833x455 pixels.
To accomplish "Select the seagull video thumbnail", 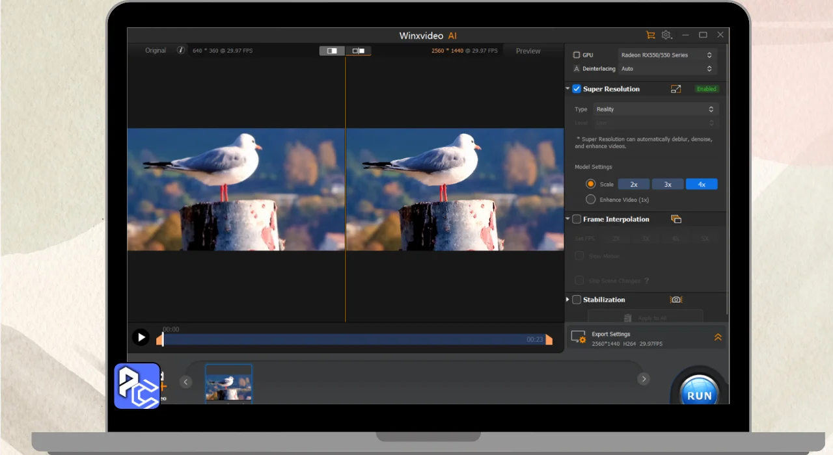I will click(228, 383).
